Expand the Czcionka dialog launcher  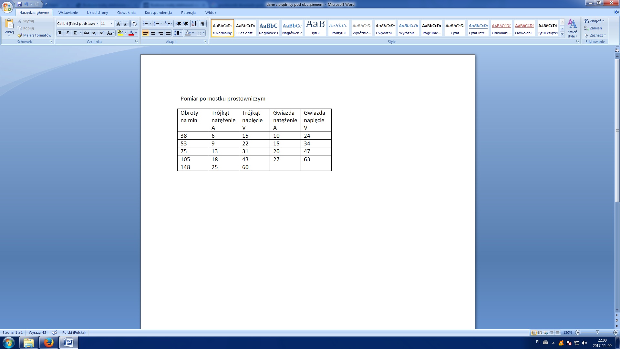coord(136,42)
